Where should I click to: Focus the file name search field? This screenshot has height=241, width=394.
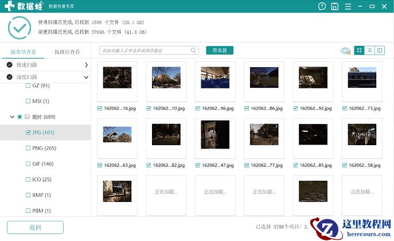[x=149, y=50]
